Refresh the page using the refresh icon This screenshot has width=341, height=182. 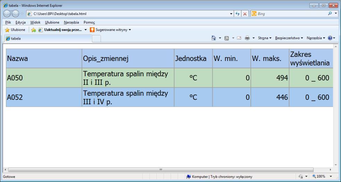point(238,14)
